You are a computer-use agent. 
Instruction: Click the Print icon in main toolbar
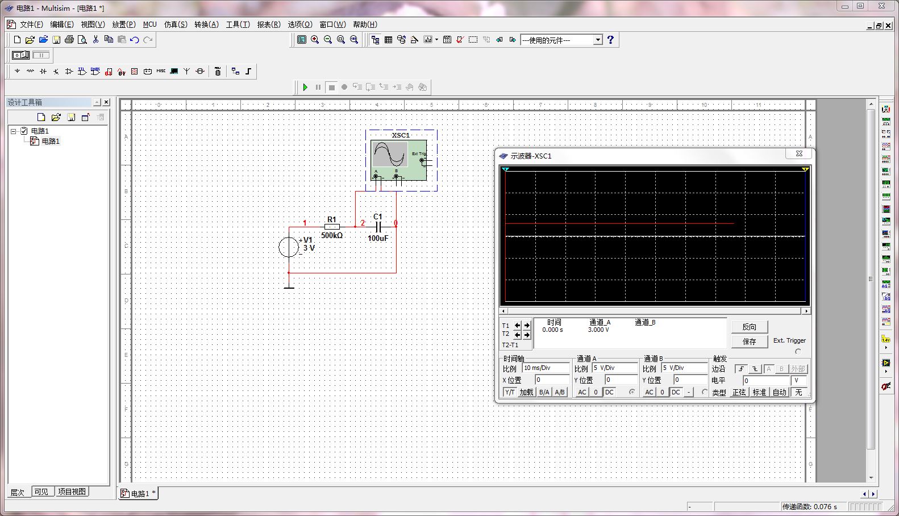coord(69,40)
